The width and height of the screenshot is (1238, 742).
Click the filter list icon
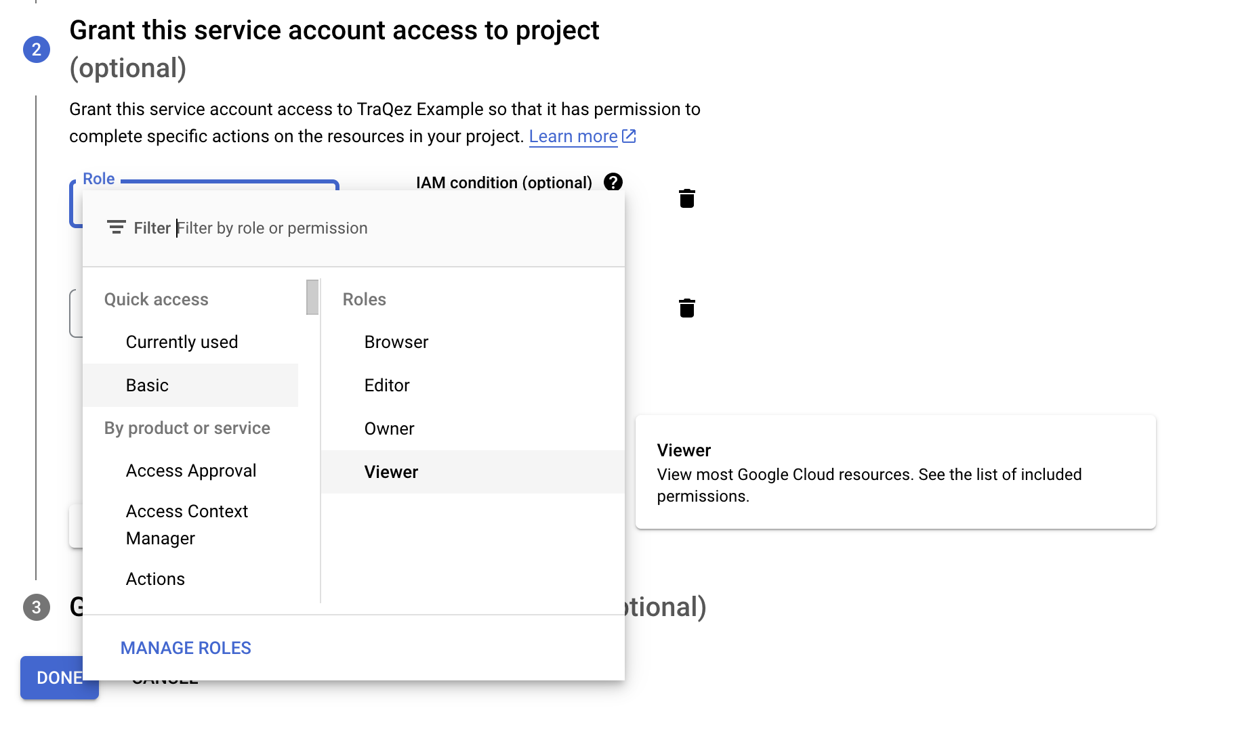tap(117, 228)
